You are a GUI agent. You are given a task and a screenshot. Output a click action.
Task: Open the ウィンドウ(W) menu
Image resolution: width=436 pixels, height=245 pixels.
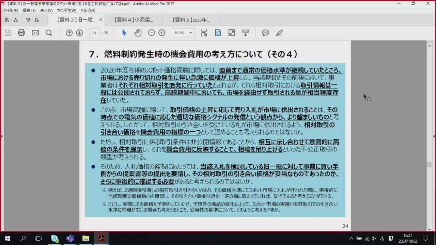point(66,11)
